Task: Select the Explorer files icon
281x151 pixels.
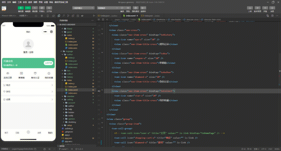Action: (x=59, y=16)
